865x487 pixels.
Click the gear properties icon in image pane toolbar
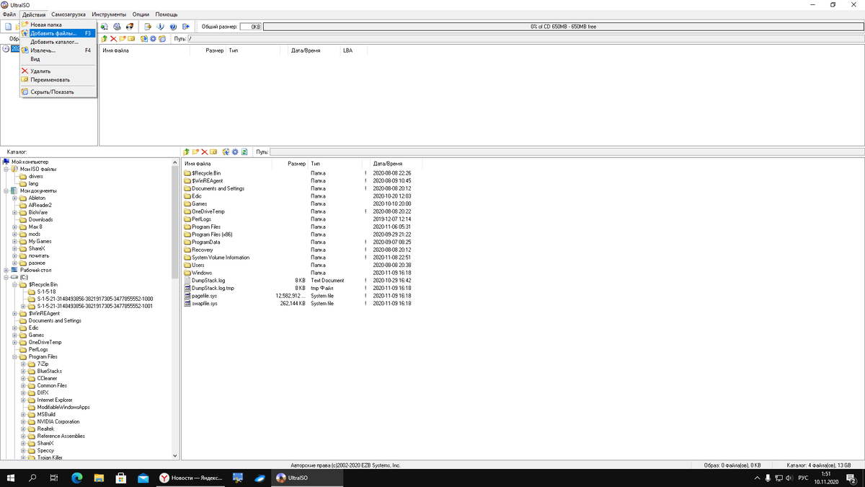pos(153,38)
